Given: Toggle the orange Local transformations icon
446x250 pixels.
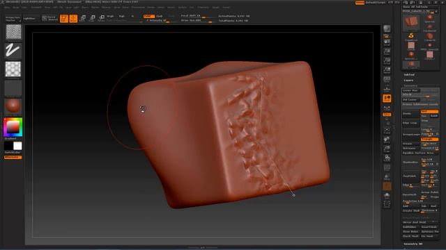Looking at the screenshot, I should coord(387,99).
